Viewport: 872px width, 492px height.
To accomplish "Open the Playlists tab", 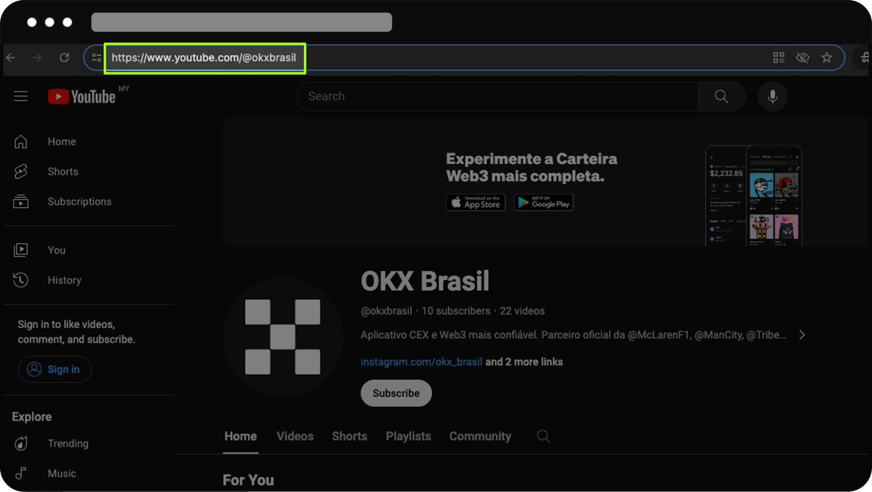I will pyautogui.click(x=408, y=436).
